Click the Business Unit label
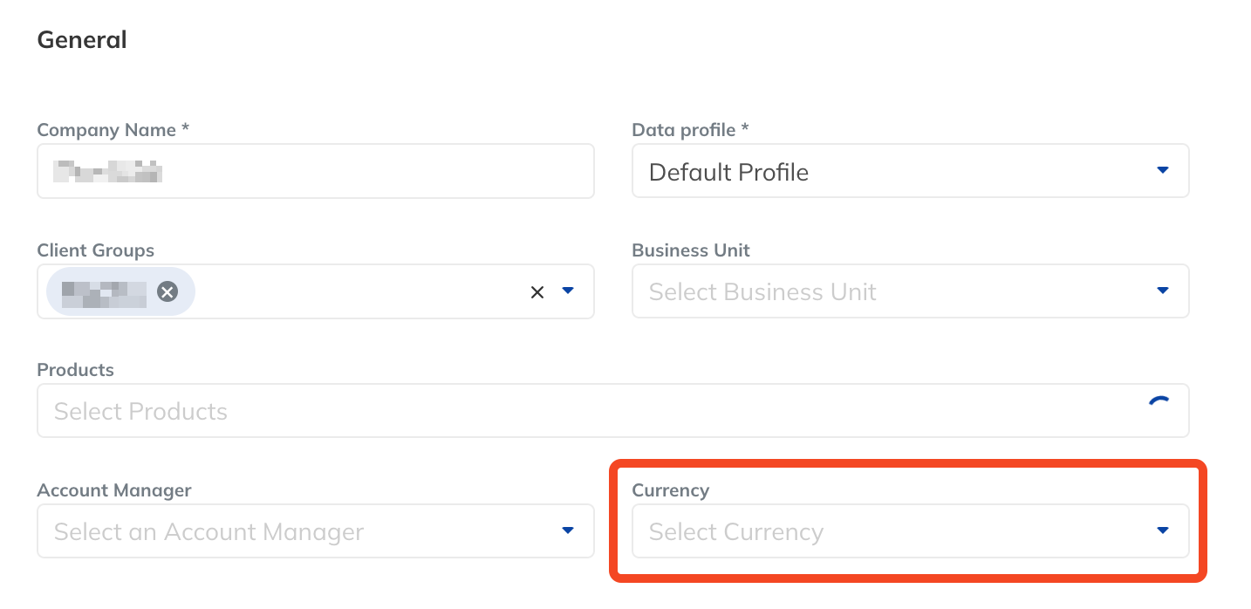The width and height of the screenshot is (1251, 609). tap(691, 250)
